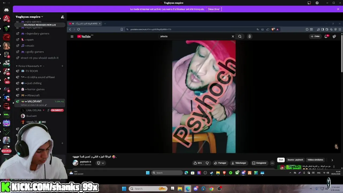Reload the YouTube page
The image size is (343, 193).
coord(79,29)
